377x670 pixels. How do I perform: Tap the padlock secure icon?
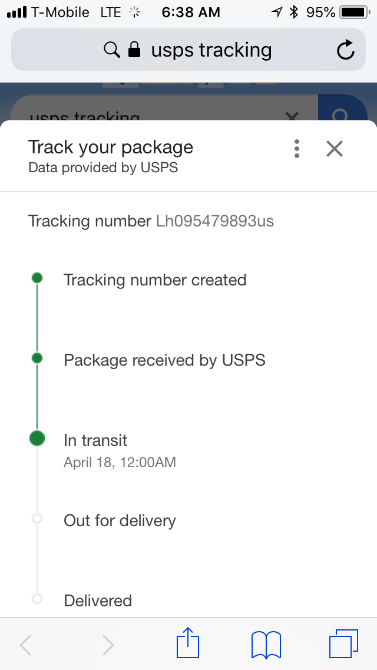[x=134, y=50]
